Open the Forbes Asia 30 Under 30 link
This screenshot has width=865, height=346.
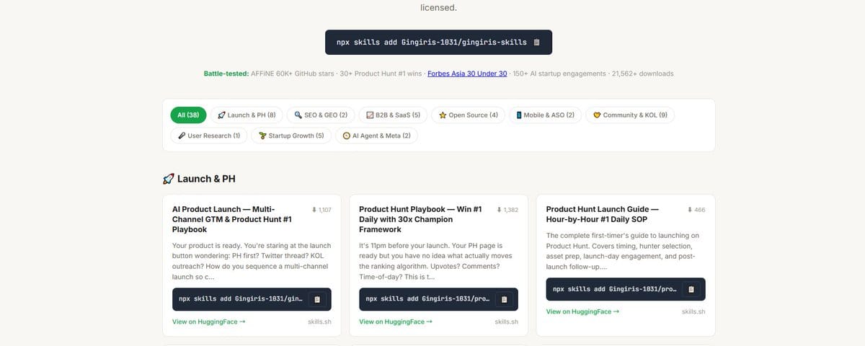pos(467,74)
